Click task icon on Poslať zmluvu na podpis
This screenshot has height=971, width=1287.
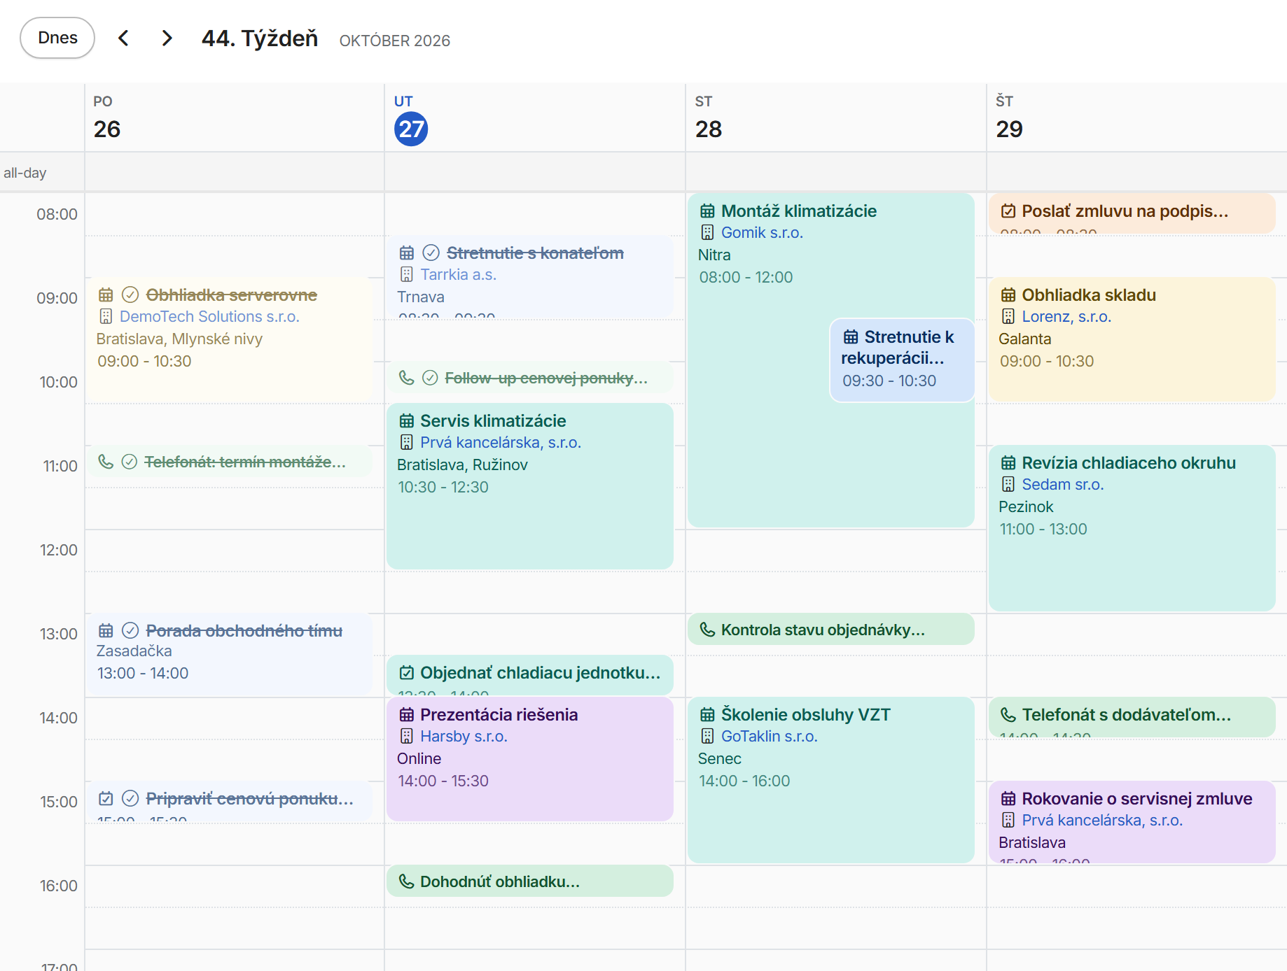(1008, 211)
